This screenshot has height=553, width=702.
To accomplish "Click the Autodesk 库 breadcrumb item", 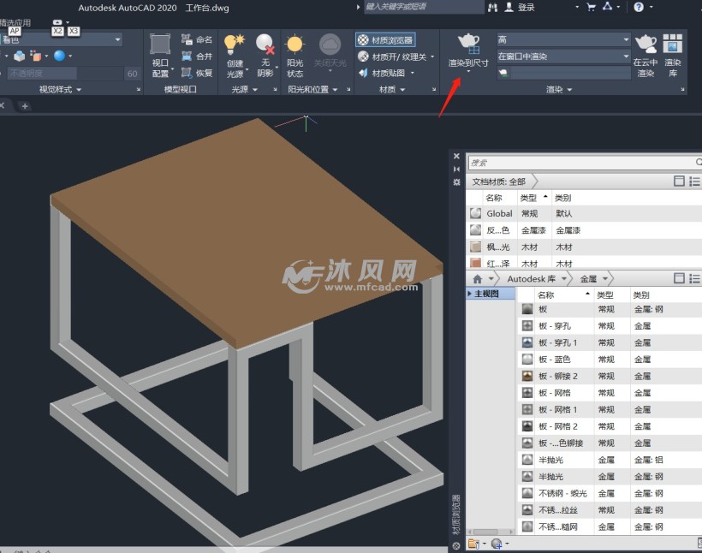I will (531, 279).
